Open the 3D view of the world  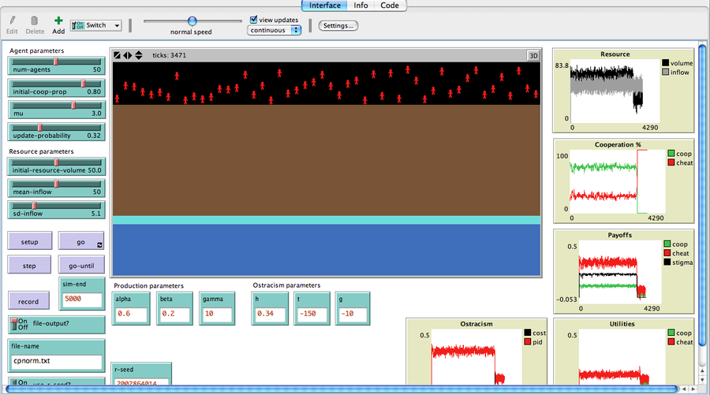pyautogui.click(x=533, y=55)
